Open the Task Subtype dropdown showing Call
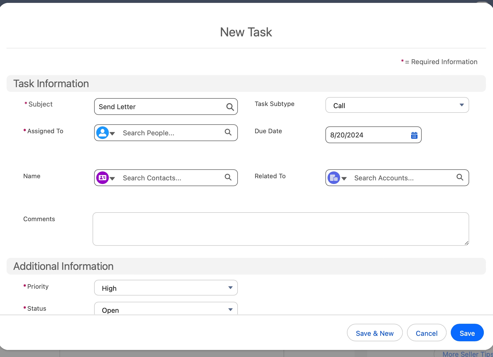The image size is (493, 357). (397, 105)
